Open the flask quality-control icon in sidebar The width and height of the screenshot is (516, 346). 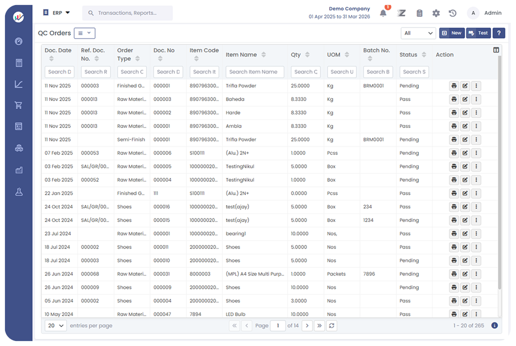pos(19,192)
